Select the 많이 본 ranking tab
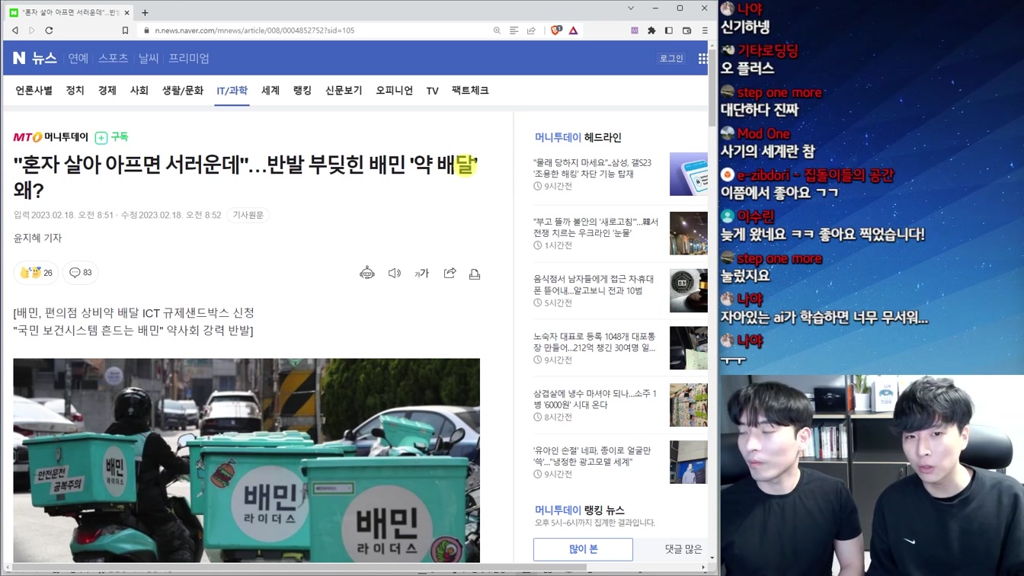Image resolution: width=1024 pixels, height=576 pixels. coord(583,549)
